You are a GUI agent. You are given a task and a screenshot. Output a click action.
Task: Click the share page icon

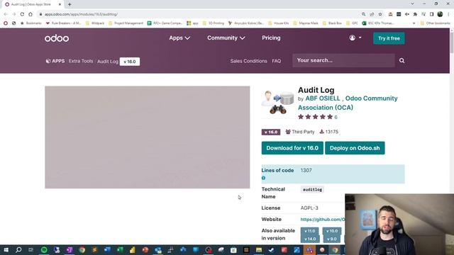point(372,14)
